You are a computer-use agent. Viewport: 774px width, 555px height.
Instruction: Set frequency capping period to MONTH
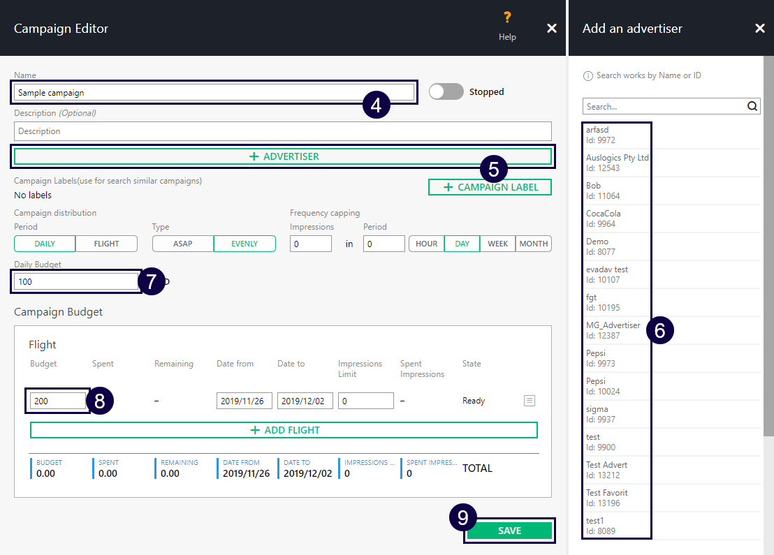pyautogui.click(x=534, y=244)
